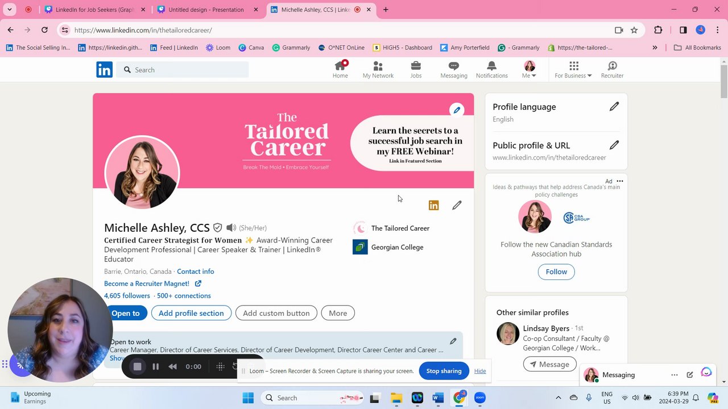Stop the Loom recording
Viewport: 728px width, 409px height.
point(137,366)
